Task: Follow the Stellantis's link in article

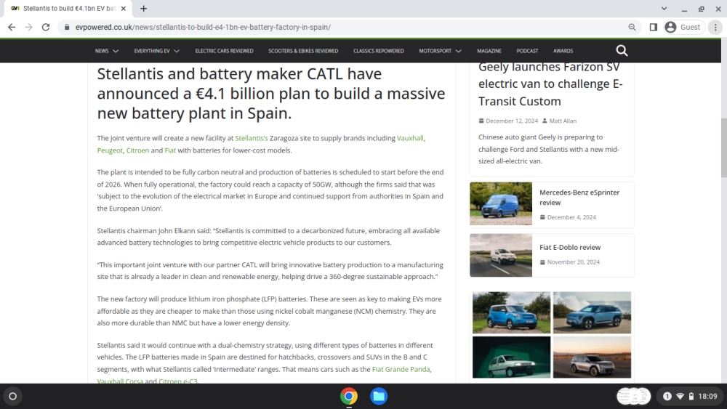Action: click(x=252, y=138)
